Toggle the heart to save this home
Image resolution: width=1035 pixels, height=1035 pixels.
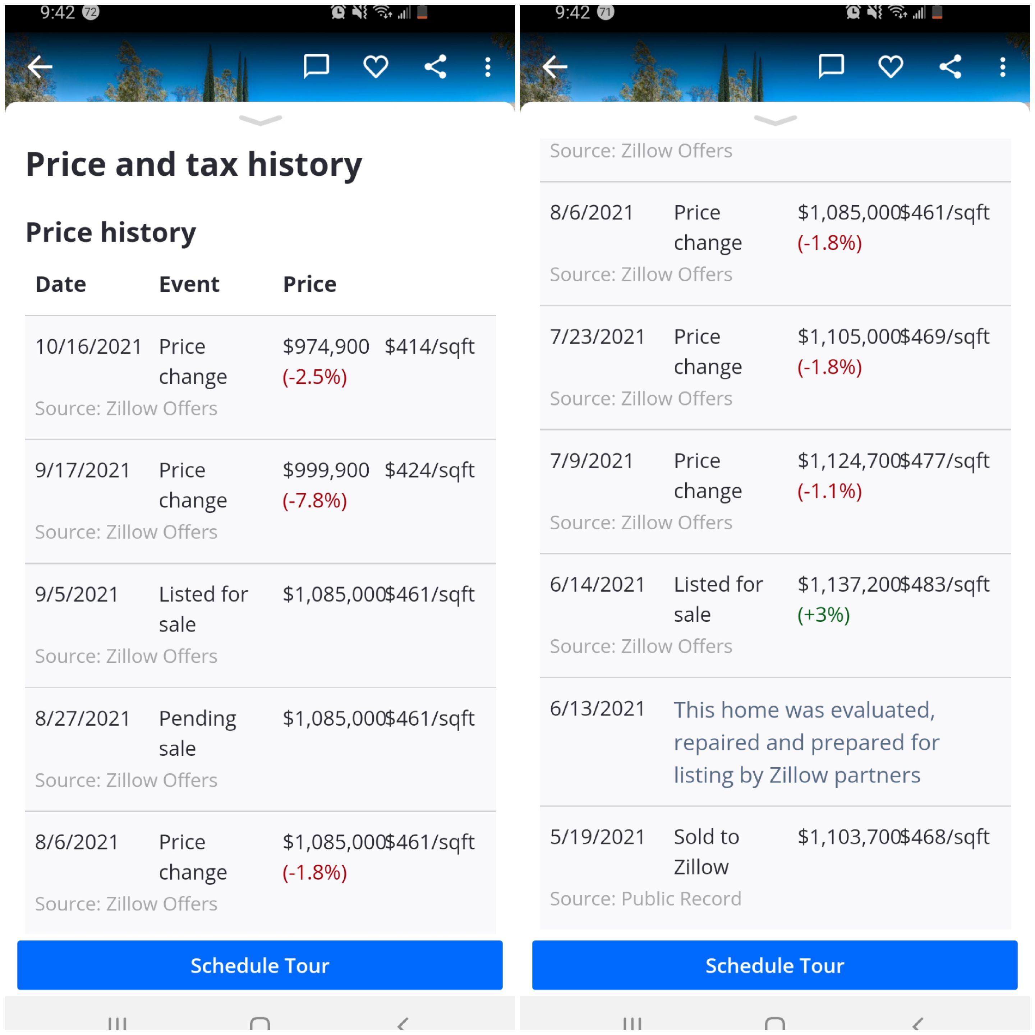376,66
